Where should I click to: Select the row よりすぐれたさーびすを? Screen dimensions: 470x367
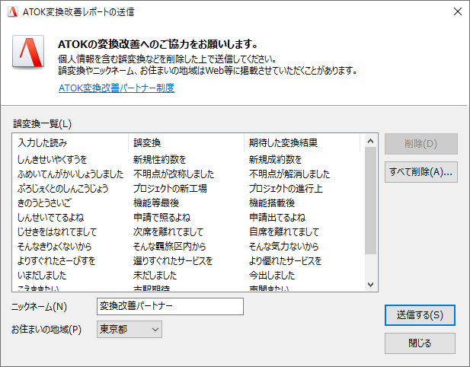click(x=188, y=260)
